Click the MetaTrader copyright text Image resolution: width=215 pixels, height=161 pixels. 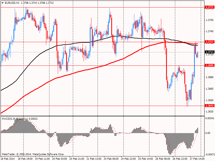[33, 154]
